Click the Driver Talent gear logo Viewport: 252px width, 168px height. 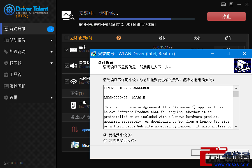(9, 10)
